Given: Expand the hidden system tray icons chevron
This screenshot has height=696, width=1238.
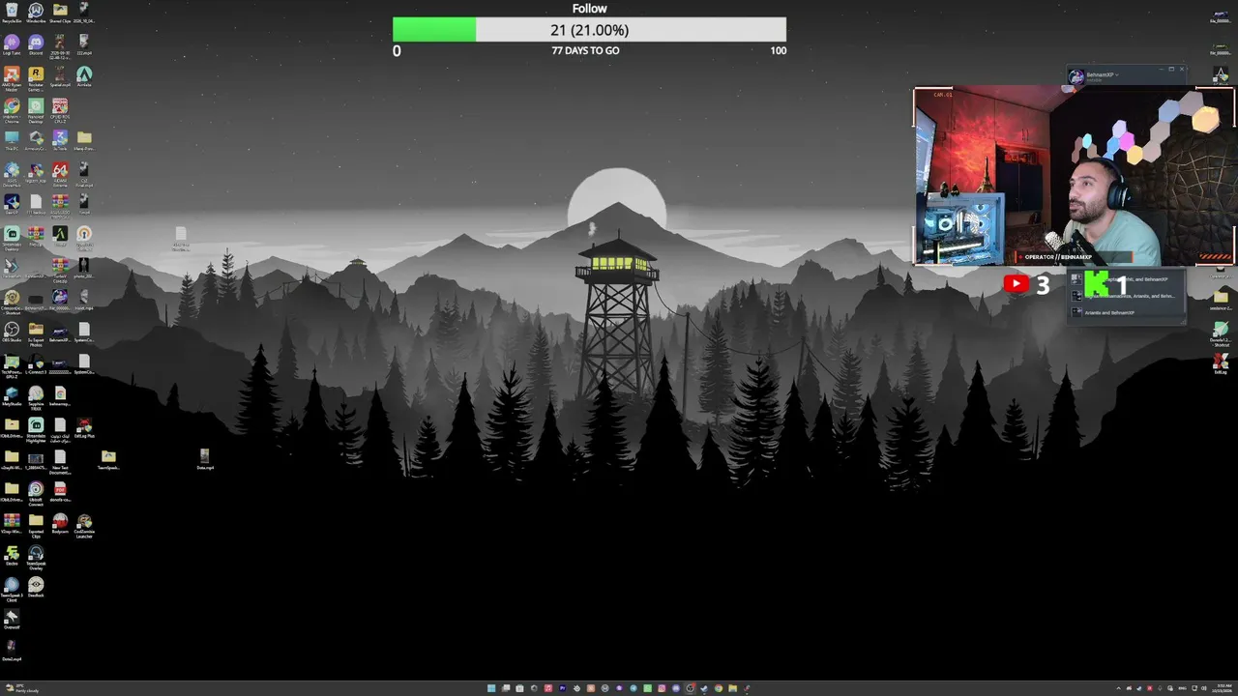Looking at the screenshot, I should pyautogui.click(x=1119, y=688).
